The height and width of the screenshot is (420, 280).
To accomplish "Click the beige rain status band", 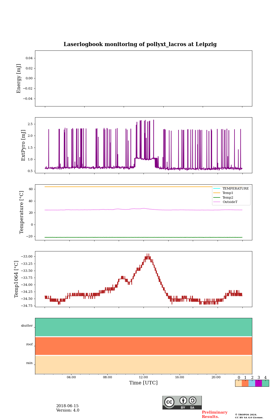I will coord(143,365).
